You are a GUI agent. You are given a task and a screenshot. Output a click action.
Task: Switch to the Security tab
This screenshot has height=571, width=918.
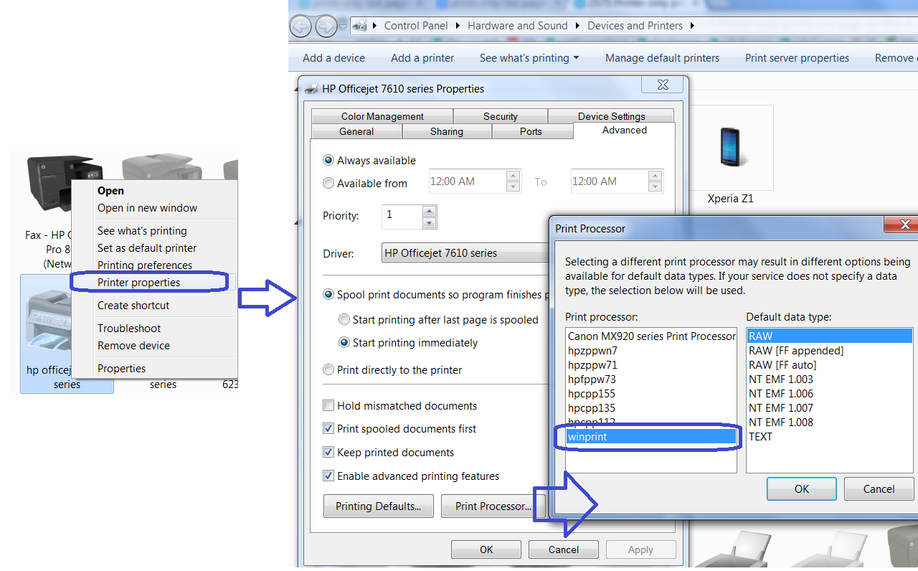click(x=501, y=116)
